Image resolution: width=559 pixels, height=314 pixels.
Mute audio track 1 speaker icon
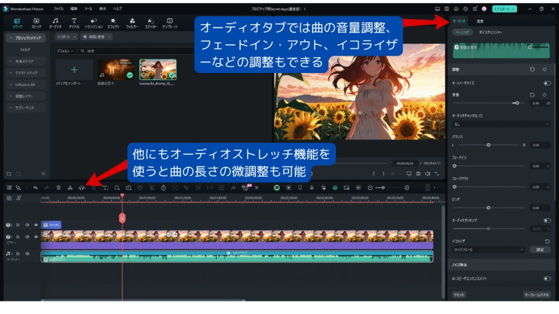point(27,254)
